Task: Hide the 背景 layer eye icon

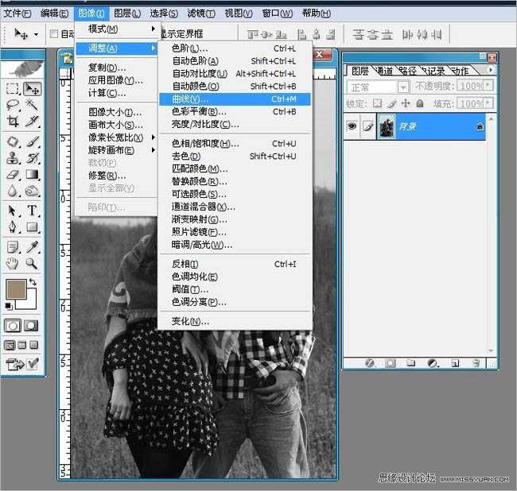Action: pos(352,126)
